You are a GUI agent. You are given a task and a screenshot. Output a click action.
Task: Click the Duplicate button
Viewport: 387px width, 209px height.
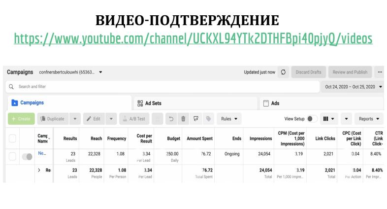pos(53,119)
